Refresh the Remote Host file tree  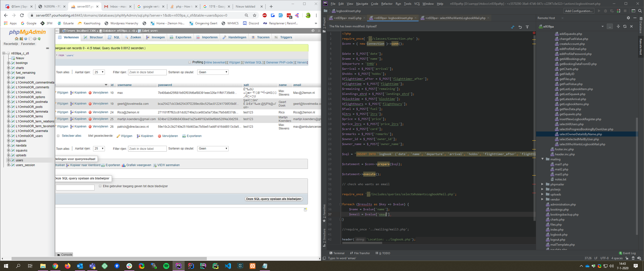[625, 26]
